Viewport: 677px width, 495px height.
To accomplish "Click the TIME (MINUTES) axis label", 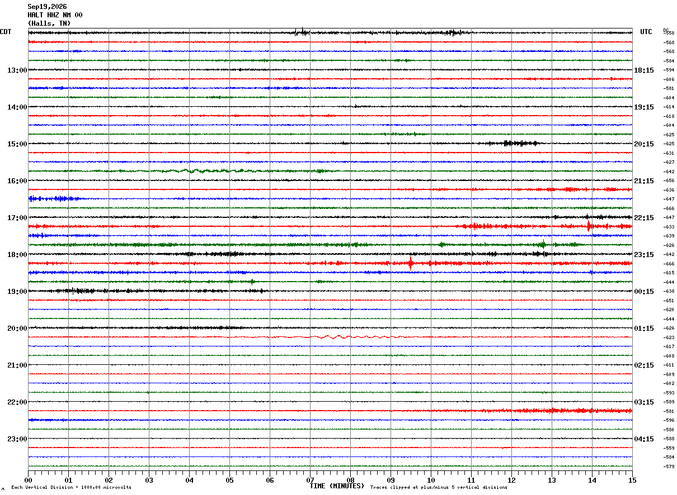I will (337, 486).
